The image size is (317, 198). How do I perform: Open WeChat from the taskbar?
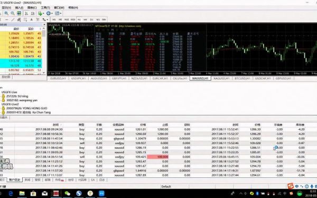[x=67, y=193]
